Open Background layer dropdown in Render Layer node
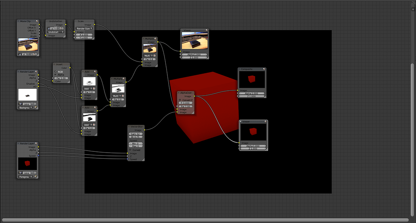 26,108
